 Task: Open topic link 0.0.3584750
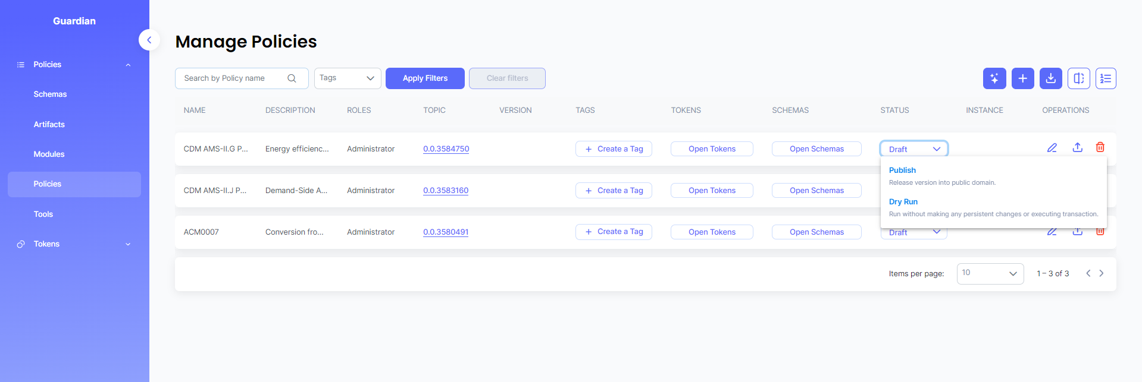pyautogui.click(x=446, y=149)
